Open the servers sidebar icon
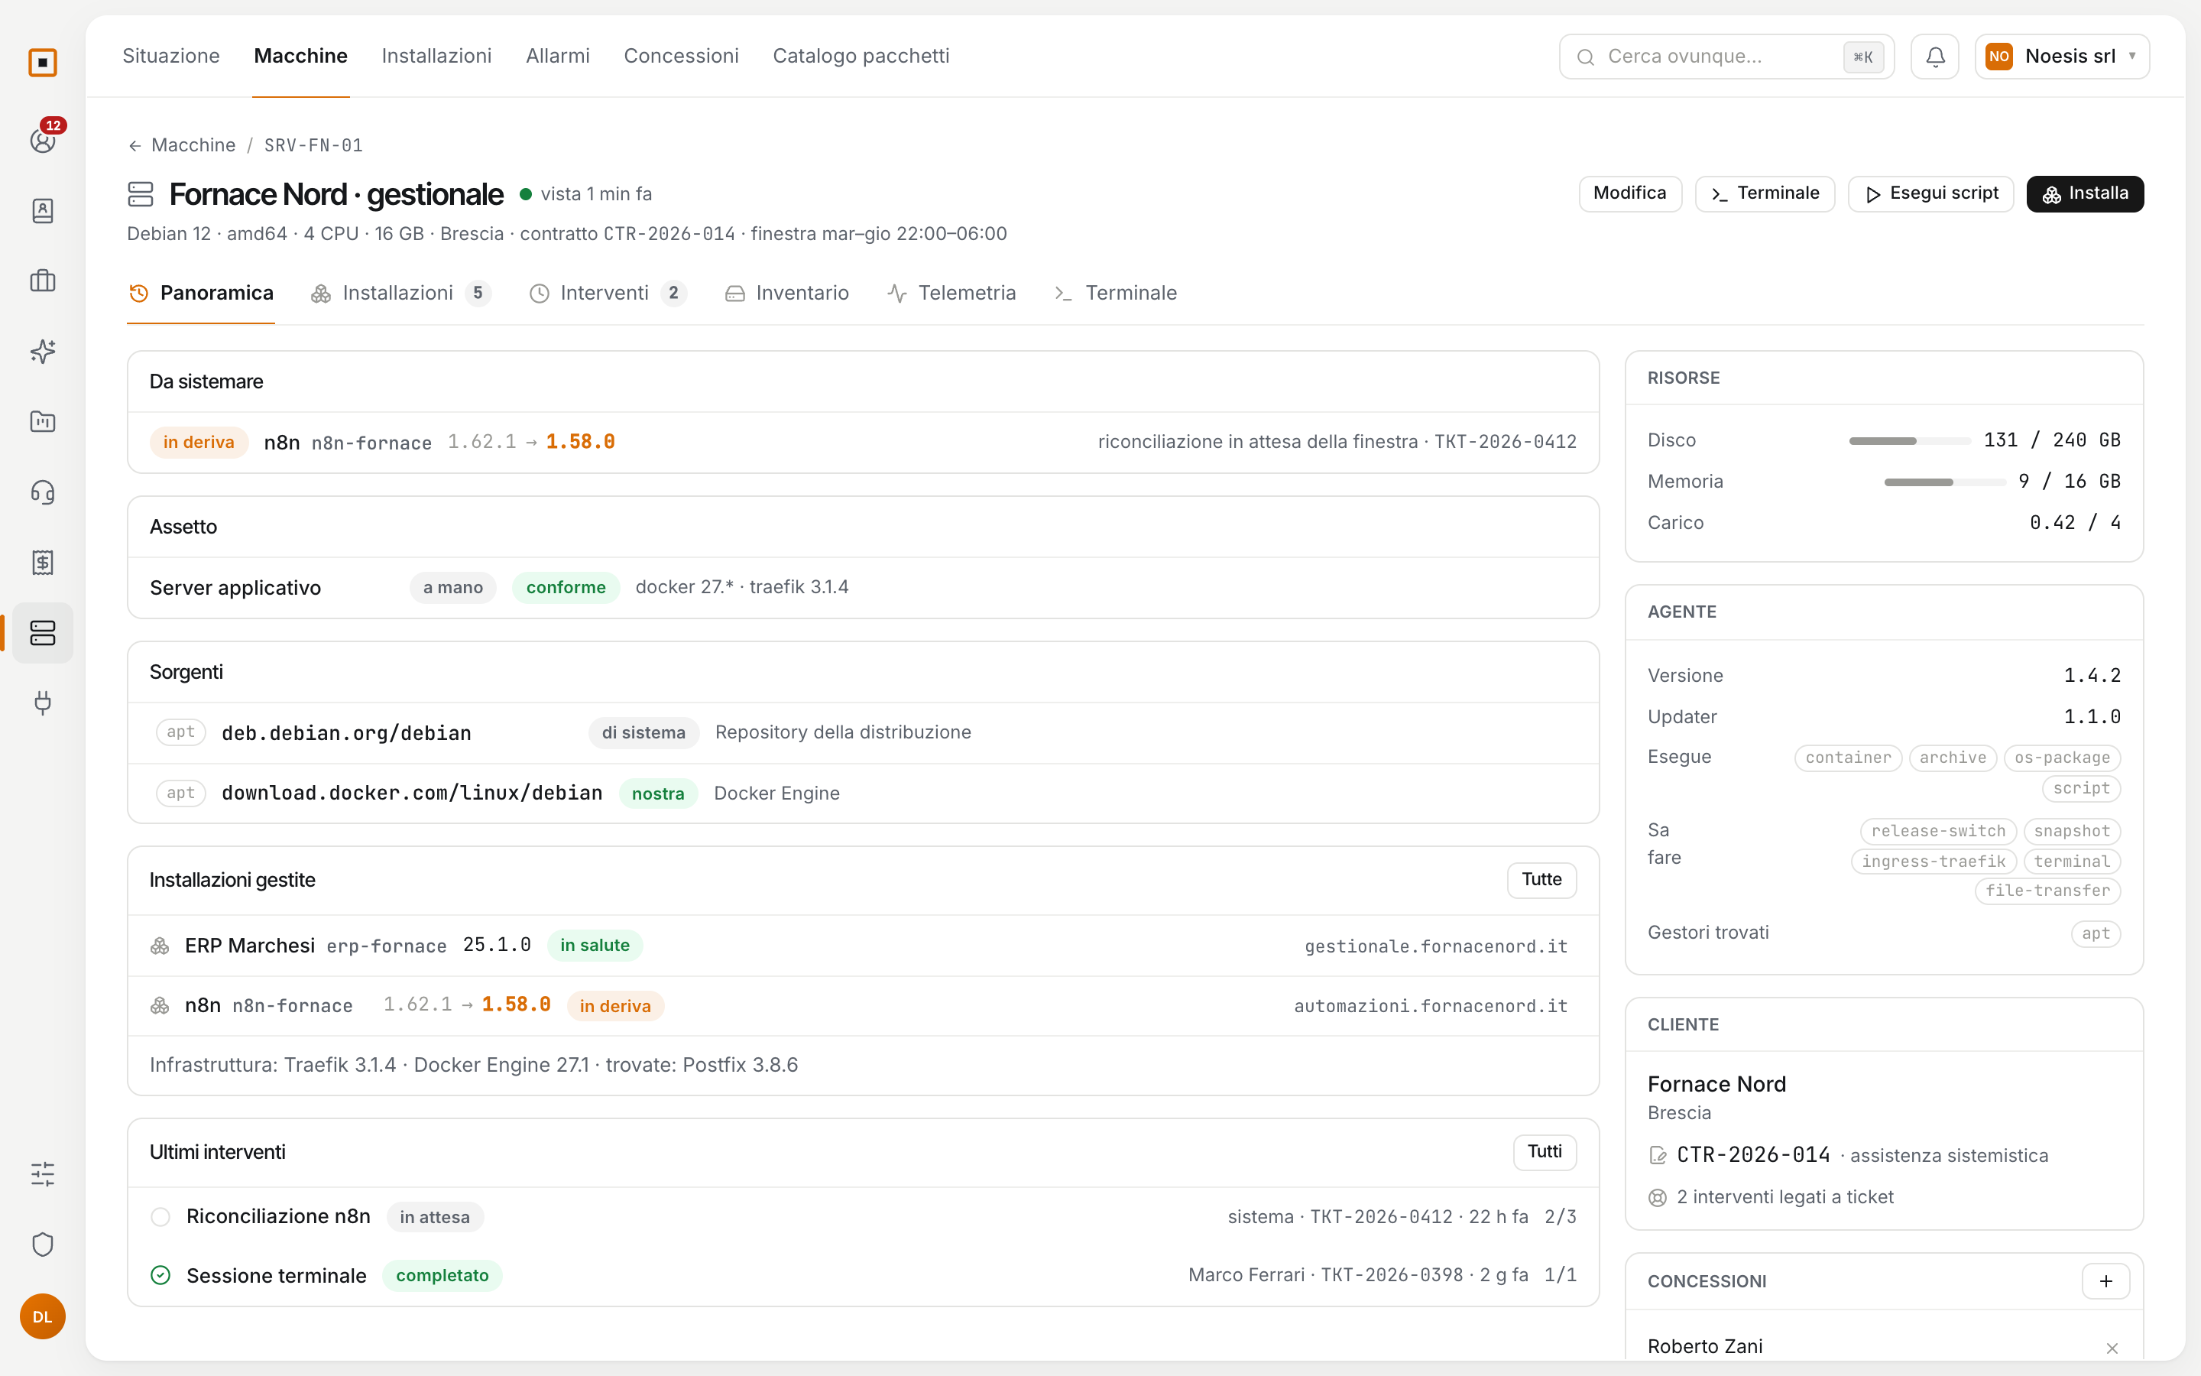This screenshot has height=1376, width=2201. [43, 632]
